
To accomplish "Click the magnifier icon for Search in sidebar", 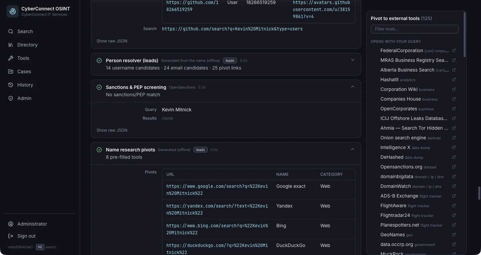I will [x=11, y=31].
